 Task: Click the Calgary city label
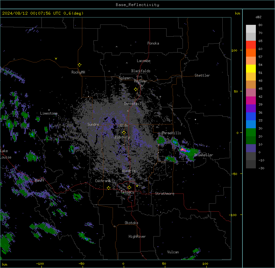[x=127, y=192]
